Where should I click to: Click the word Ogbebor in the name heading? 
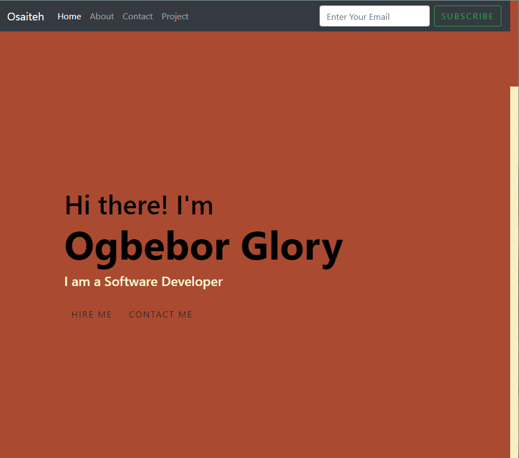pyautogui.click(x=147, y=246)
